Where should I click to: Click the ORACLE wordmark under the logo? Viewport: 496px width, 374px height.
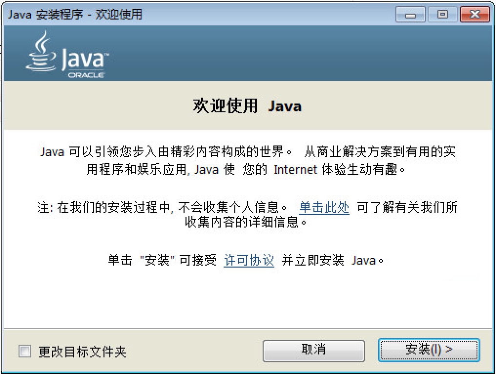(86, 75)
